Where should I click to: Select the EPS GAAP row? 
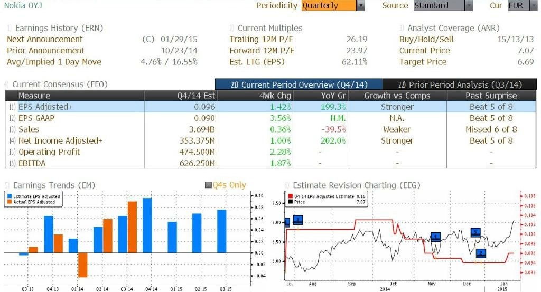[x=271, y=118]
